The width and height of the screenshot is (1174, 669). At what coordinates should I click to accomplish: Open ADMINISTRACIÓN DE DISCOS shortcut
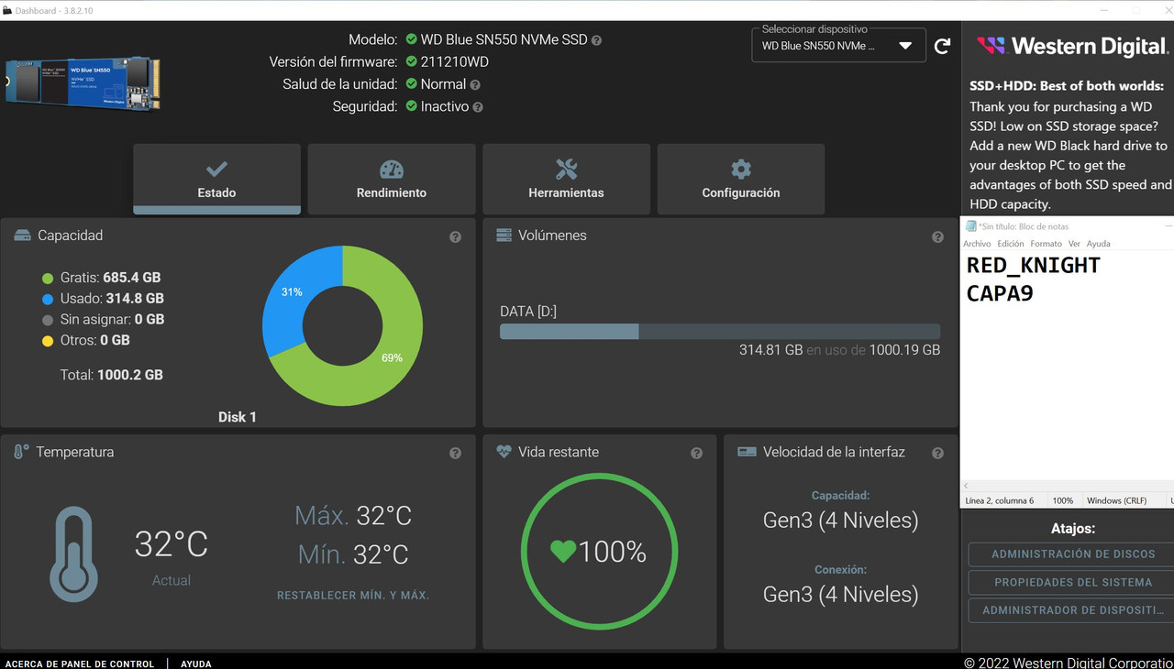(1071, 554)
